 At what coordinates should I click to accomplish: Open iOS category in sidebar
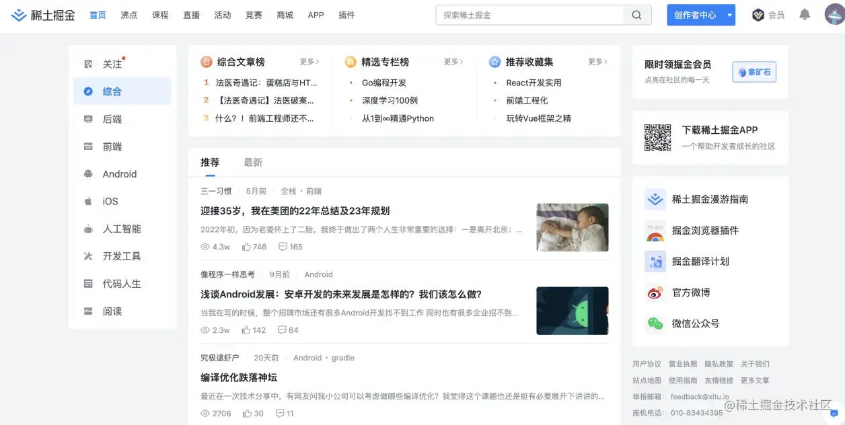coord(122,202)
